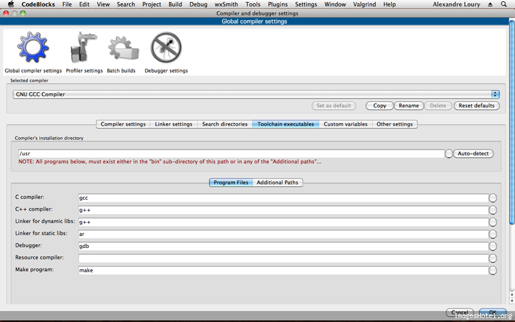Browse for Debugger executable

[492, 246]
